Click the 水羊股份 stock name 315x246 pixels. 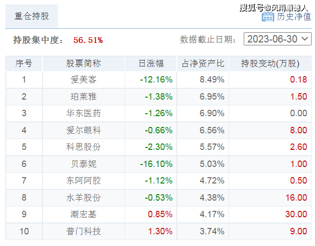[x=84, y=198]
